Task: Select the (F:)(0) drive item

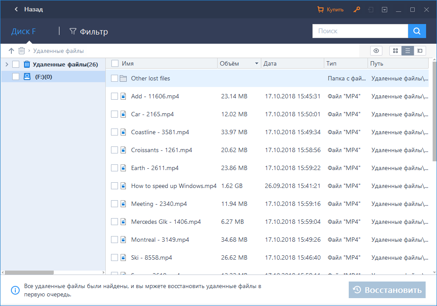Action: 43,76
